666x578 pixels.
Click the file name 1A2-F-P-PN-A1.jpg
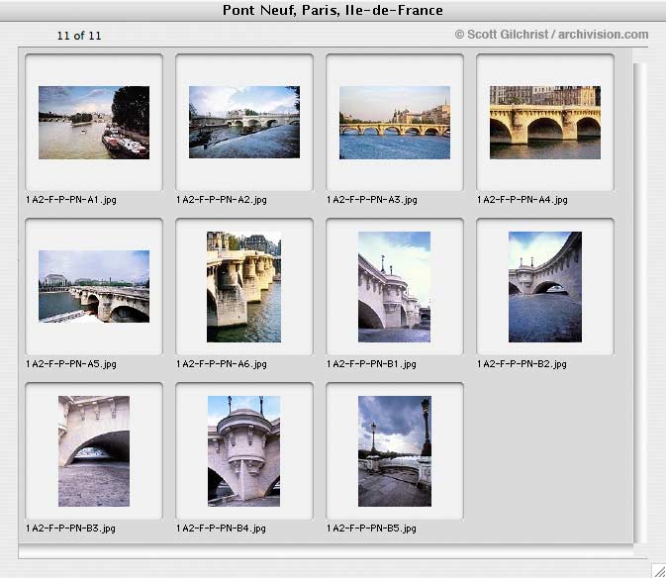click(71, 200)
